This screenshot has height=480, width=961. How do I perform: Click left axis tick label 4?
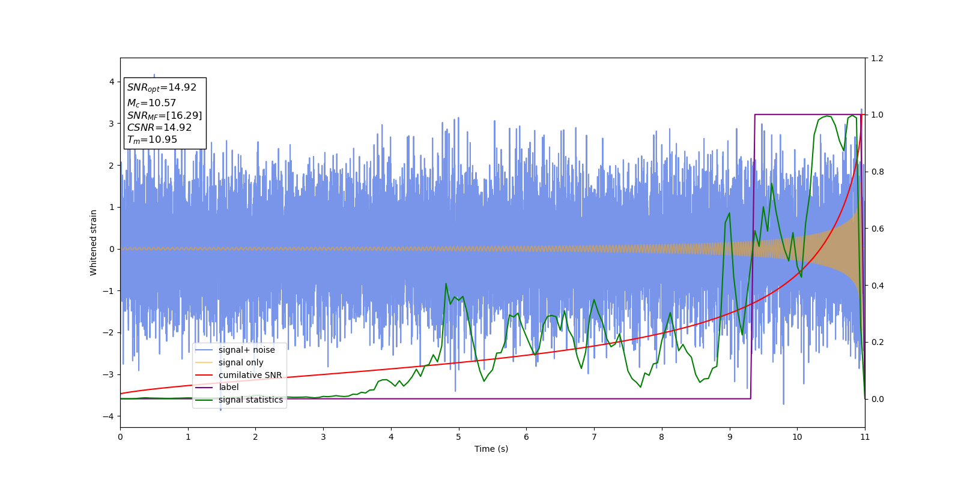point(112,82)
